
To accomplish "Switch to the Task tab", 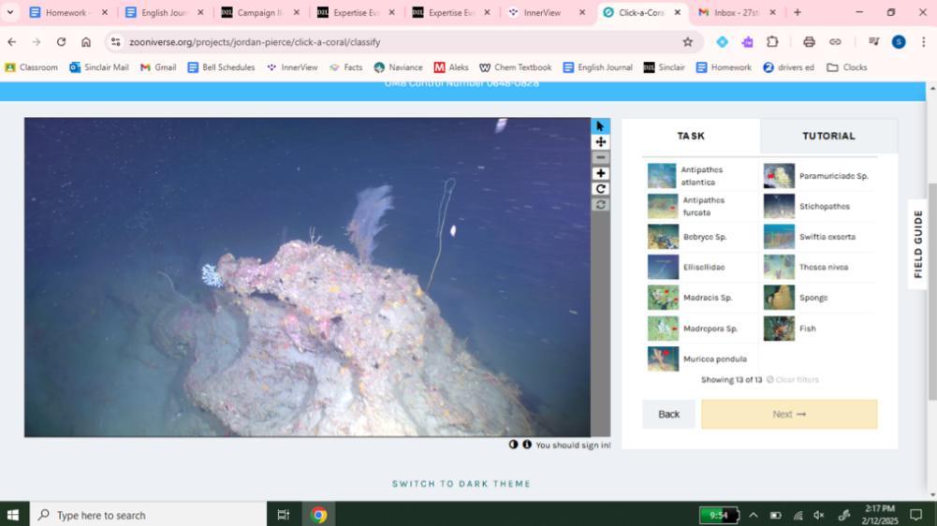I will (691, 136).
